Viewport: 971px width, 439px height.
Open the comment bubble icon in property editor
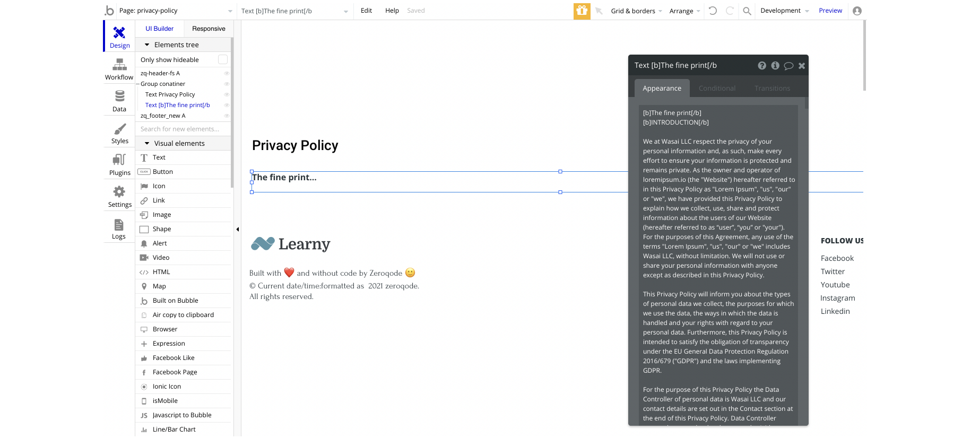coord(788,66)
